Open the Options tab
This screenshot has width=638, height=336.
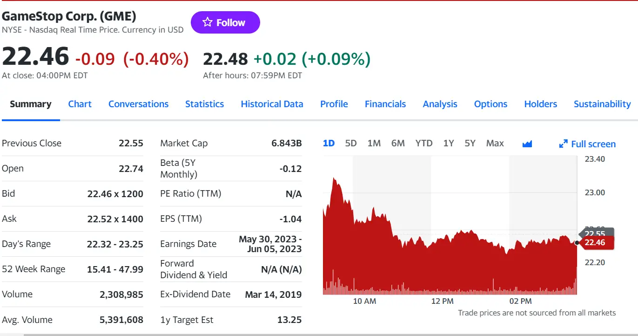(490, 104)
